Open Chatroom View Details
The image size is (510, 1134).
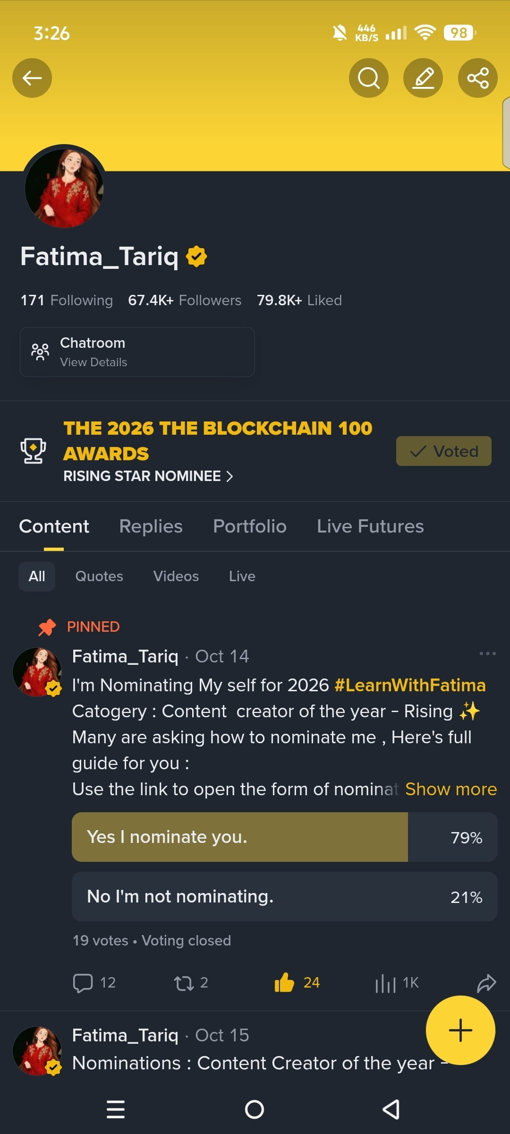coord(137,352)
